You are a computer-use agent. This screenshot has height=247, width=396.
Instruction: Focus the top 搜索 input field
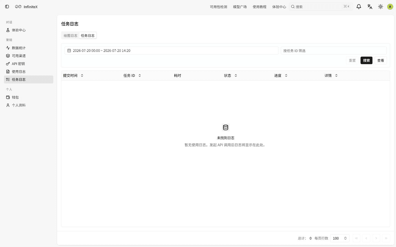coord(321,7)
